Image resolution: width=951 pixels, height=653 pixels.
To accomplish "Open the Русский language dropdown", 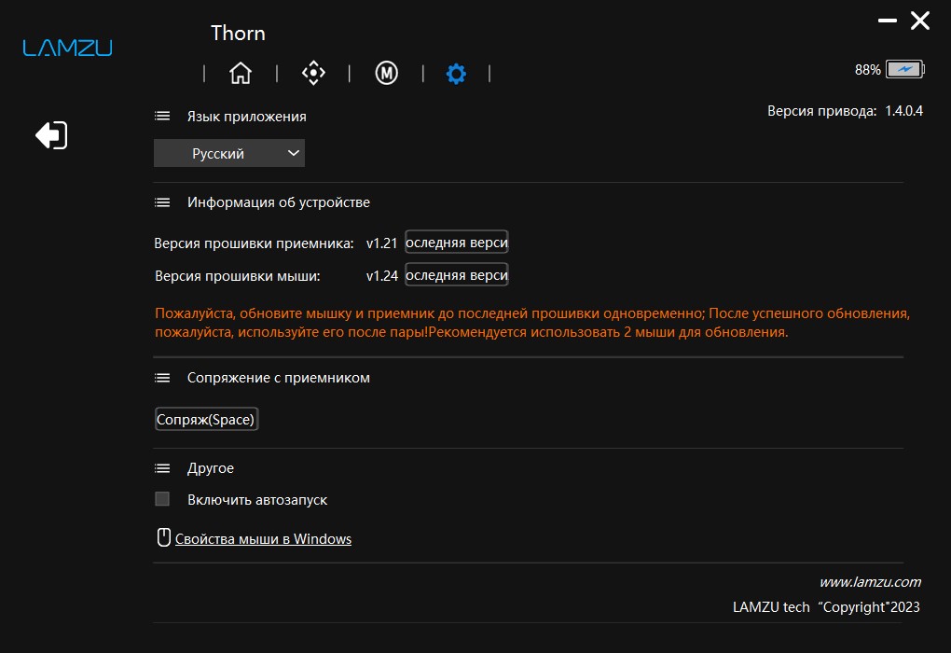I will coord(229,153).
